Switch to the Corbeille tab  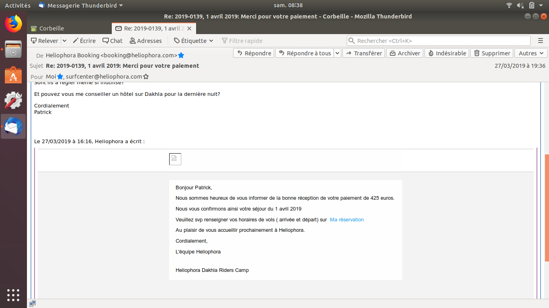pyautogui.click(x=69, y=28)
